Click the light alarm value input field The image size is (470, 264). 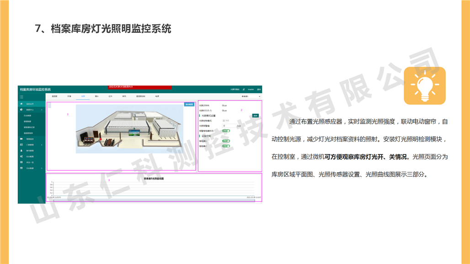pos(230,126)
